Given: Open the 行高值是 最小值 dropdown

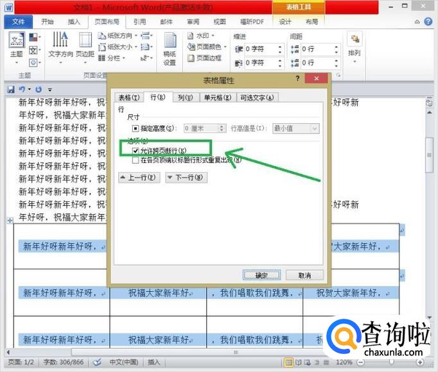Looking at the screenshot, I should pos(296,129).
